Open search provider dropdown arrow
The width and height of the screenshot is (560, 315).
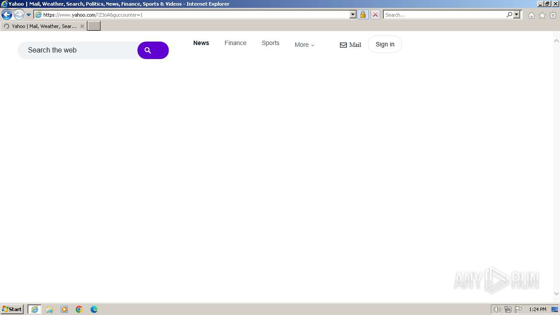[x=517, y=14]
